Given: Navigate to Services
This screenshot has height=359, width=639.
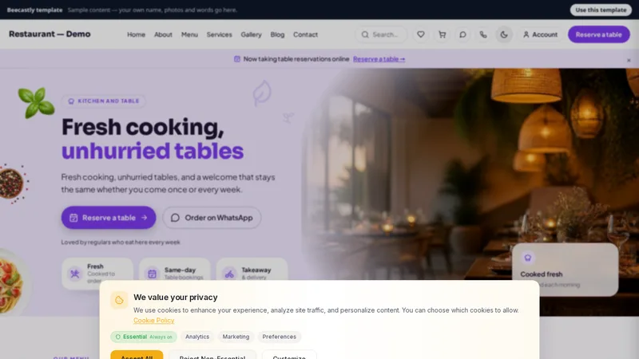Looking at the screenshot, I should (x=219, y=34).
